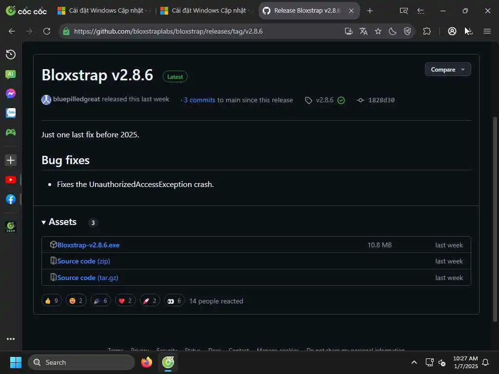The height and width of the screenshot is (374, 499).
Task: Show hidden system tray icons
Action: tap(414, 362)
